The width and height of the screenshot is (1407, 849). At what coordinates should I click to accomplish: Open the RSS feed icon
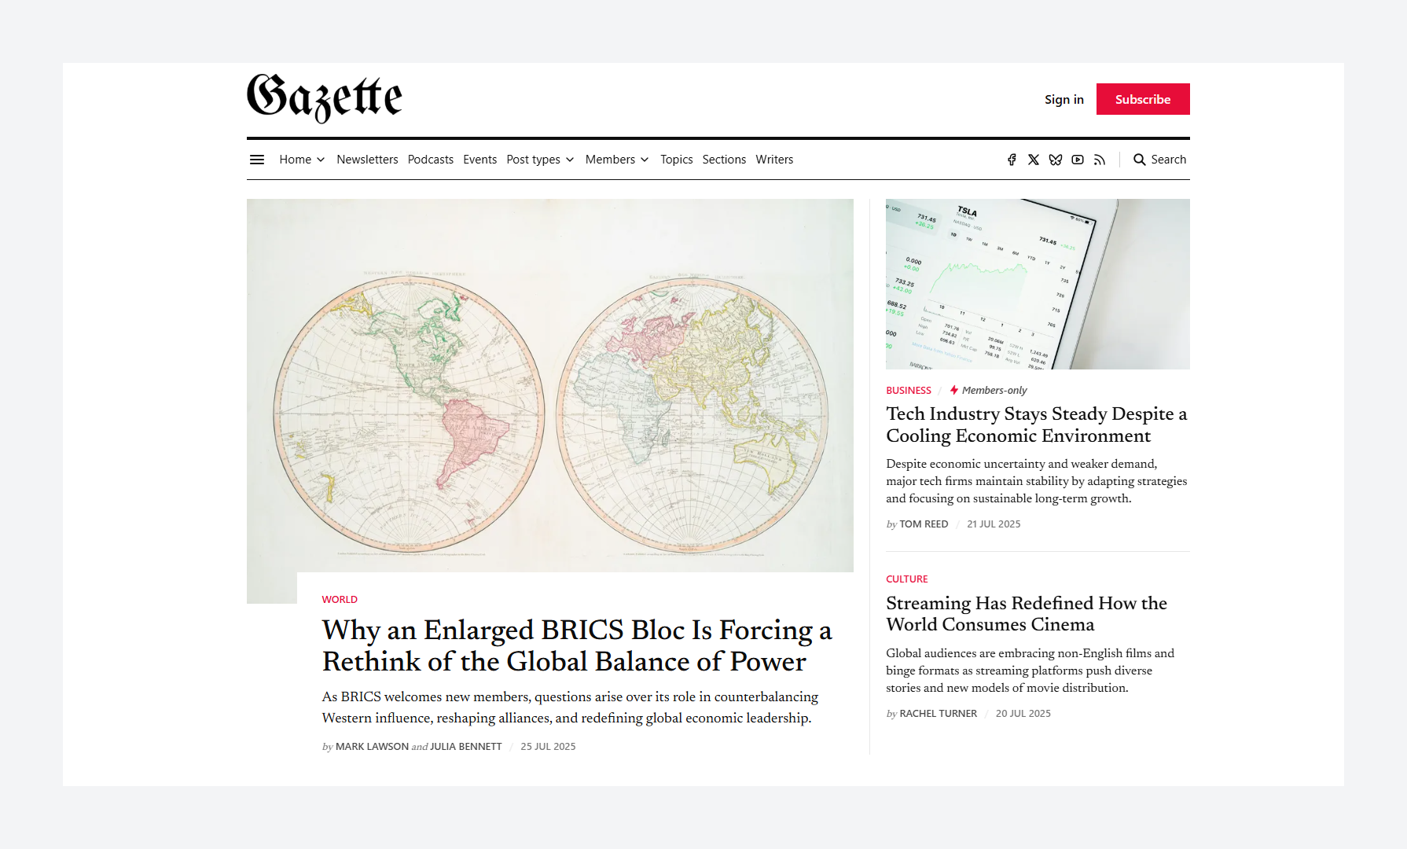tap(1100, 160)
